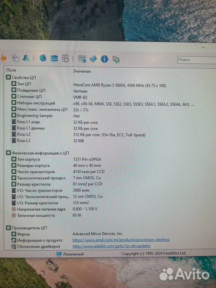Click the icon beside Обновление драйверов
The image size is (216, 288).
pos(14,246)
